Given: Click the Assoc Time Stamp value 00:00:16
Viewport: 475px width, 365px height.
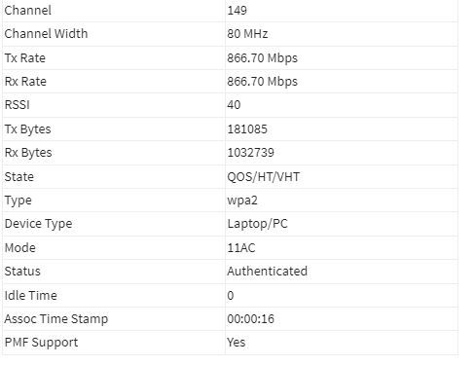Looking at the screenshot, I should [250, 319].
